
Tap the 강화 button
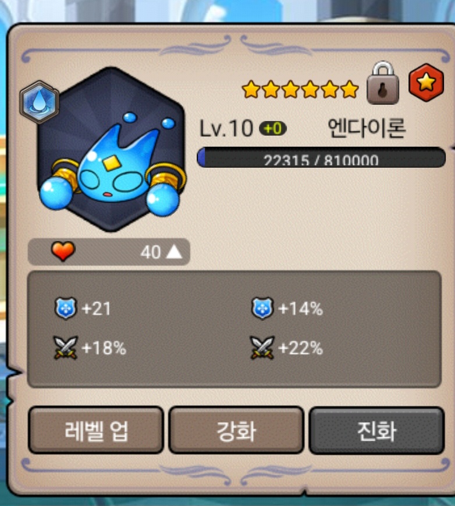coord(236,430)
